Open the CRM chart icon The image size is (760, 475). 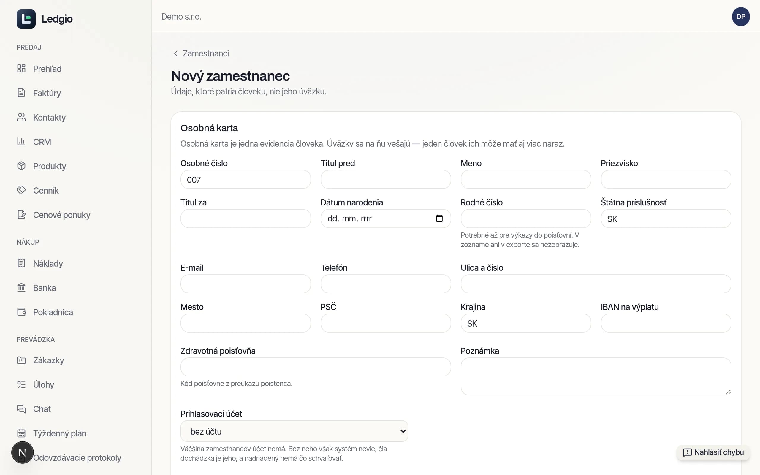pyautogui.click(x=21, y=141)
